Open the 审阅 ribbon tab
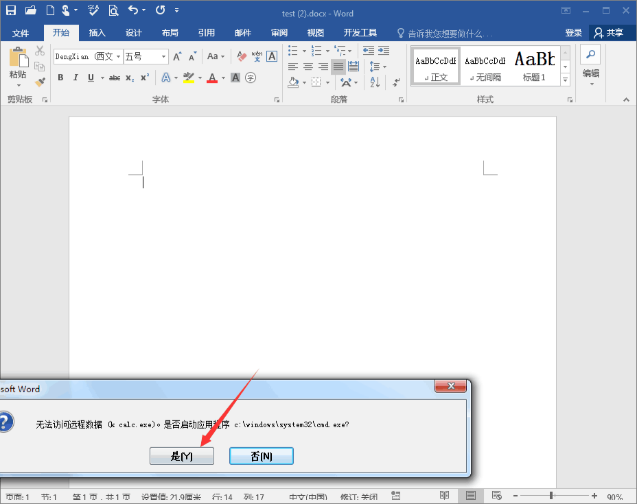The height and width of the screenshot is (504, 637). [279, 33]
